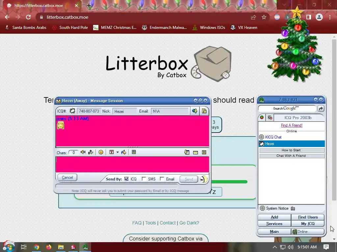Click the Email field showing N\A
This screenshot has height=252, width=337.
(x=170, y=111)
